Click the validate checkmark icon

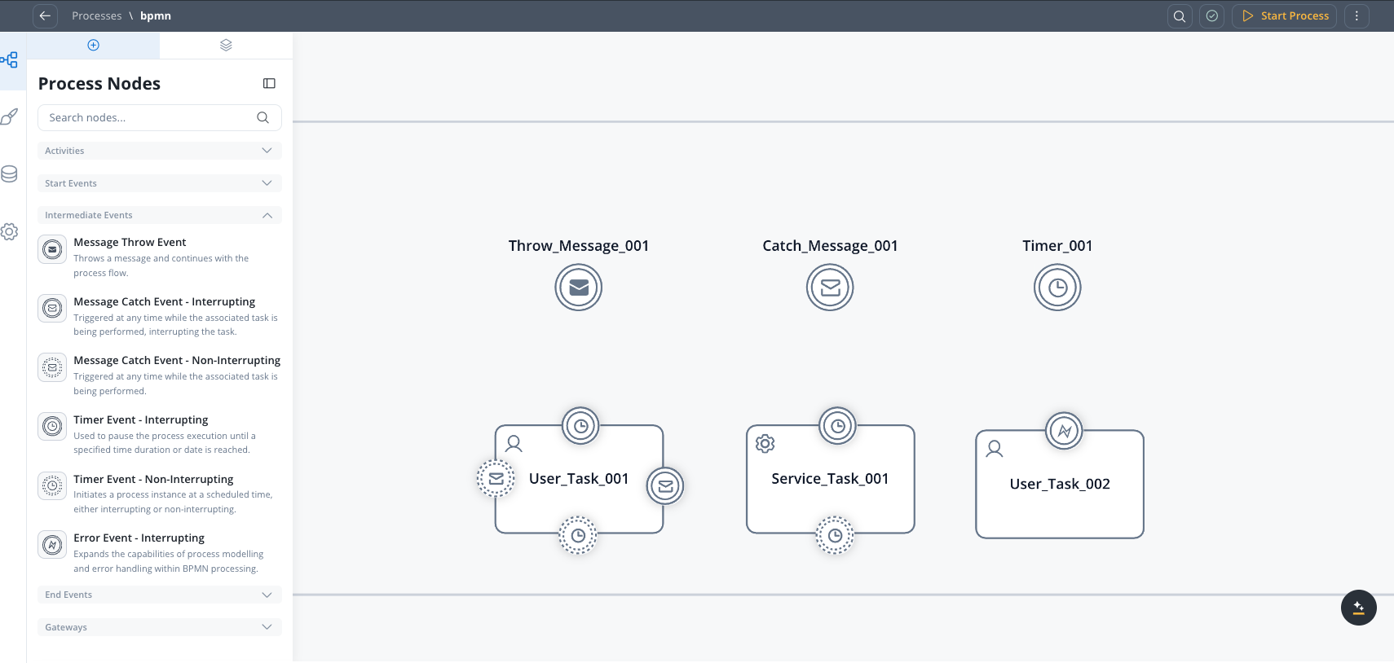pyautogui.click(x=1212, y=16)
